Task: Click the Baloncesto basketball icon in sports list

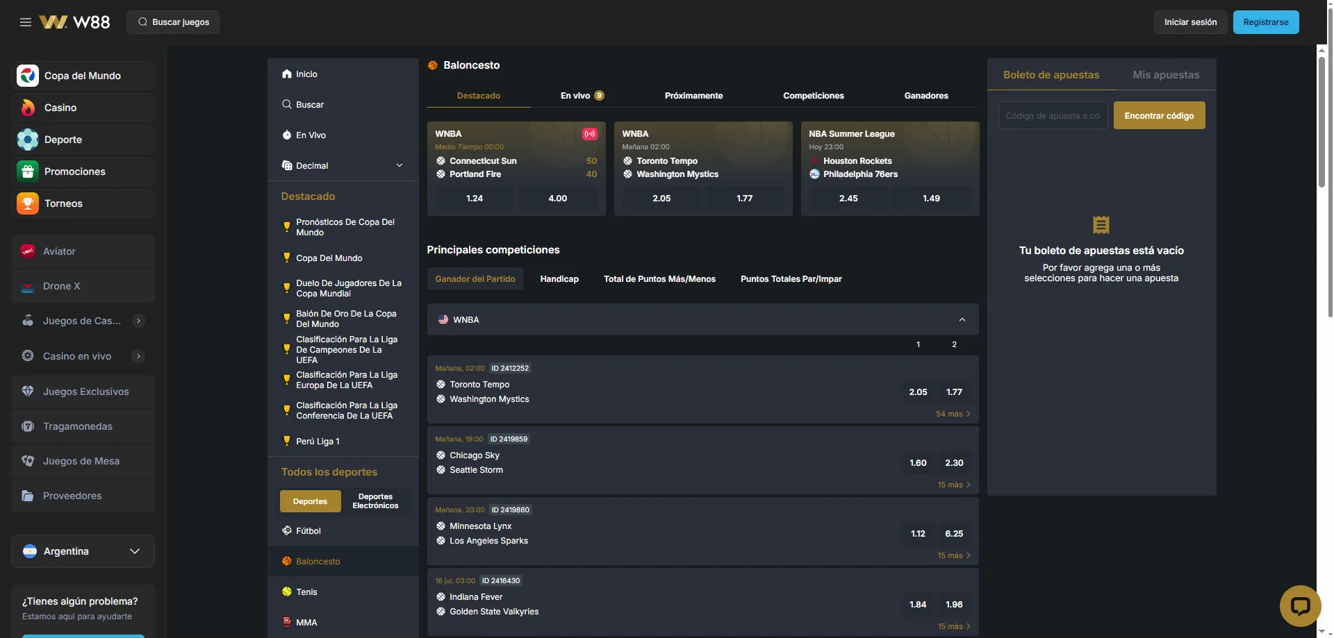Action: click(x=287, y=561)
